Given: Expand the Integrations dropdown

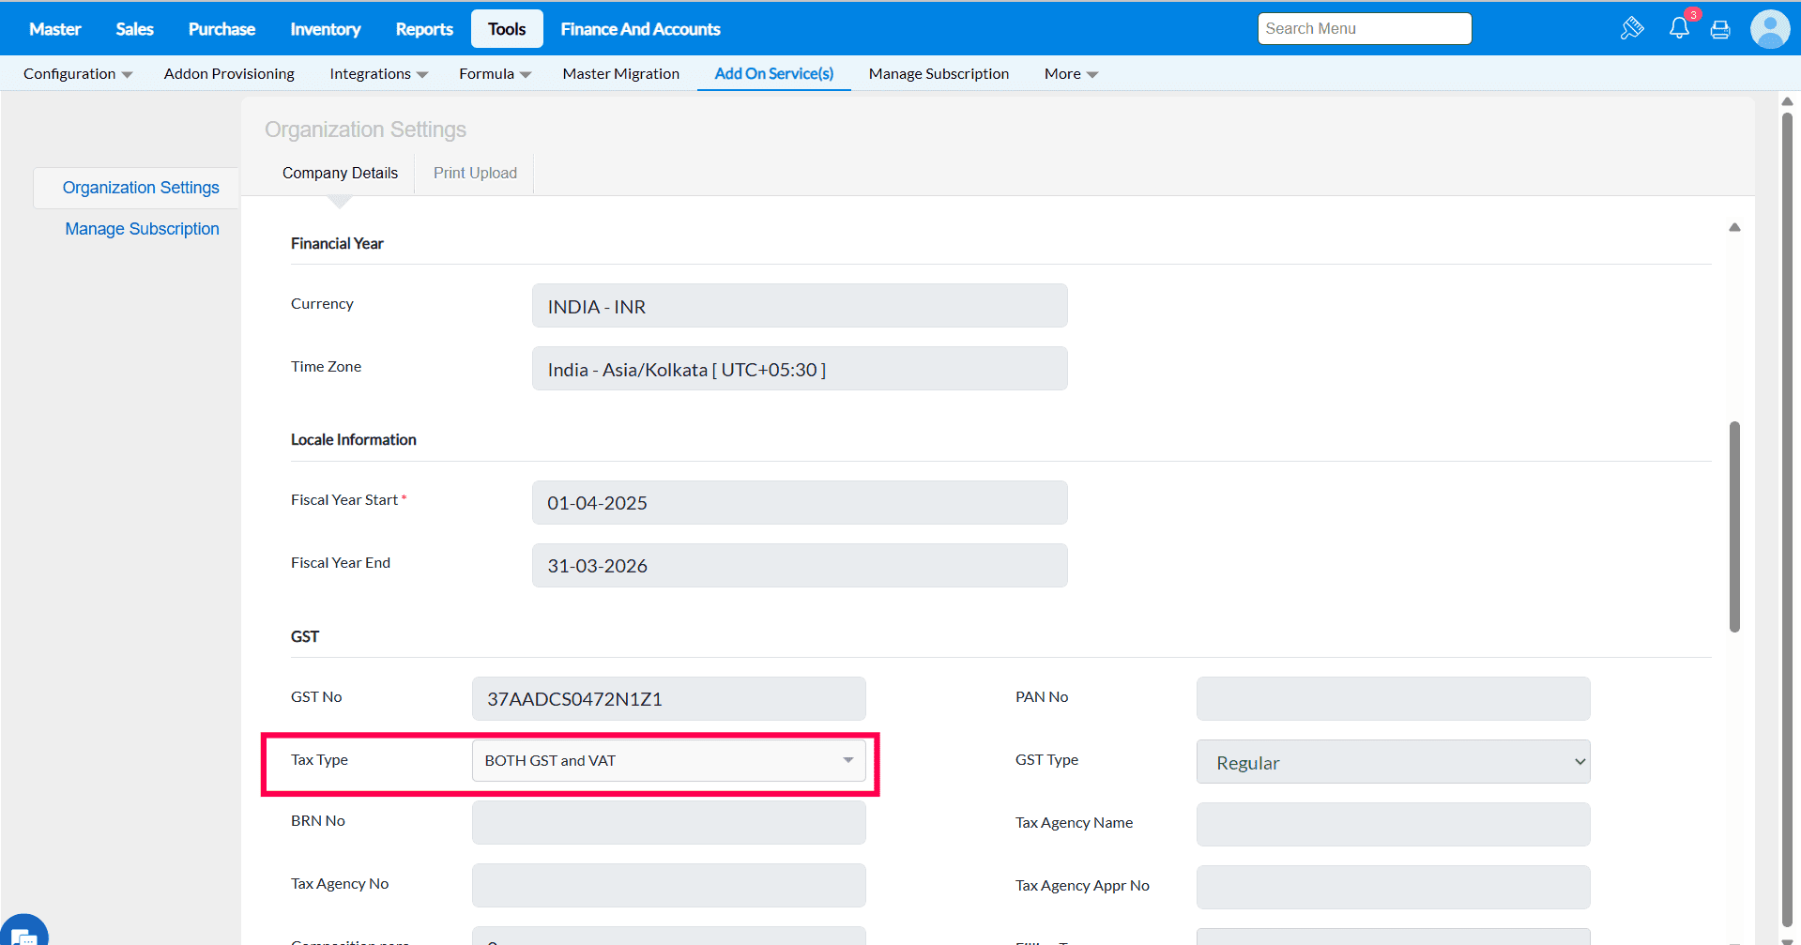Looking at the screenshot, I should click(378, 73).
